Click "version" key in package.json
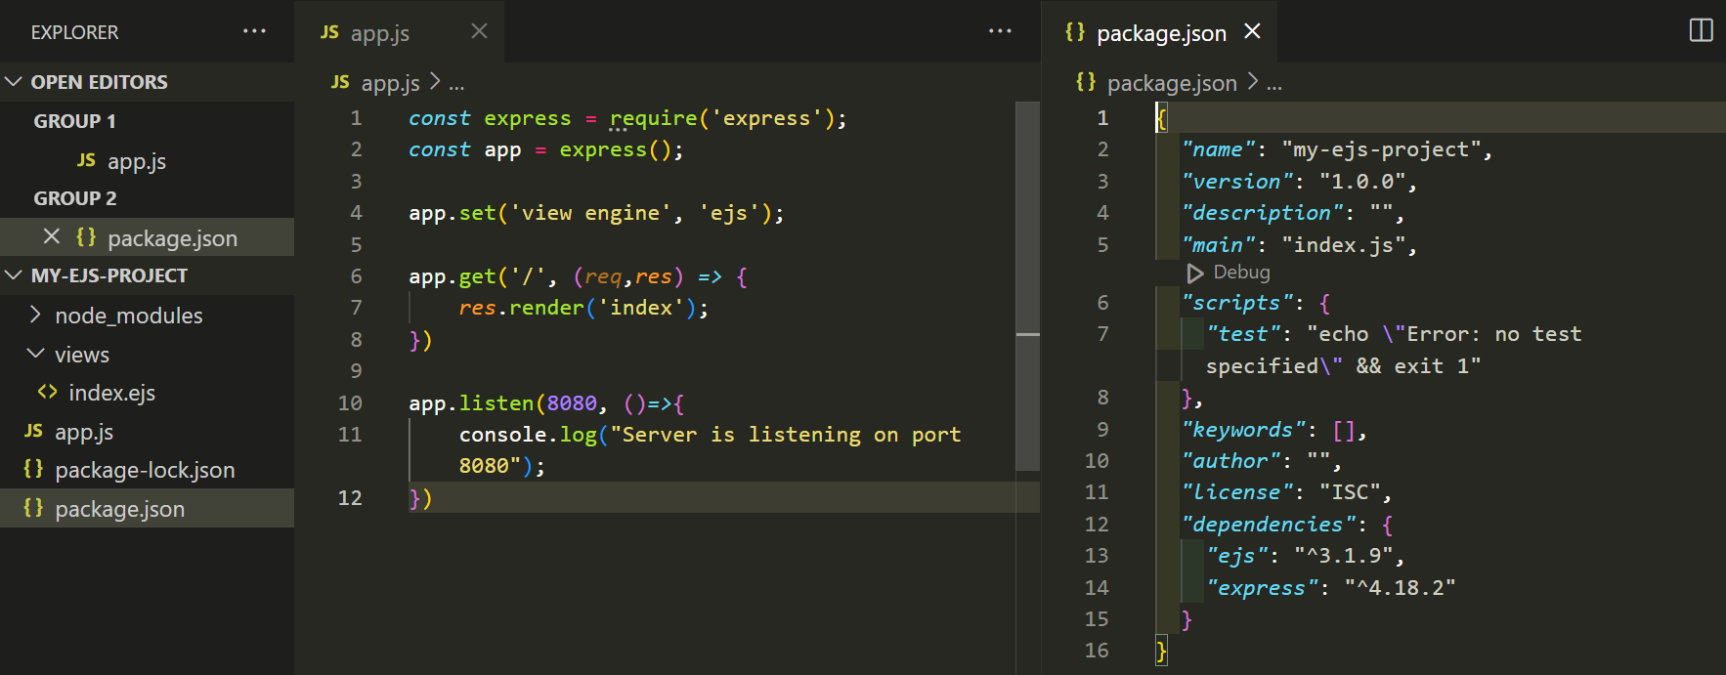The width and height of the screenshot is (1726, 675). coord(1236,182)
